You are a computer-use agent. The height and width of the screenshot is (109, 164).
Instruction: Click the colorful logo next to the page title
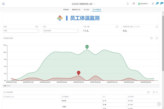coord(60,18)
